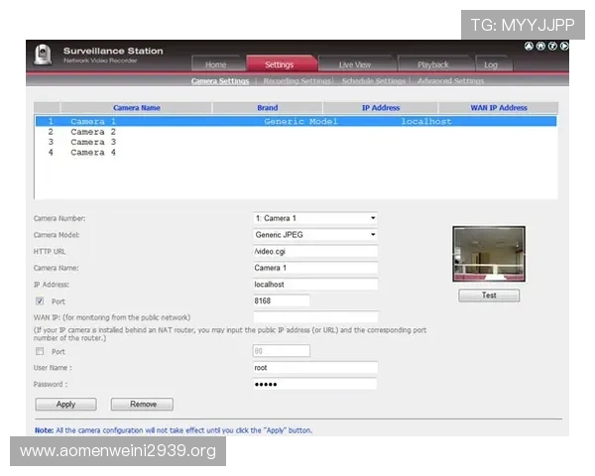Image resolution: width=595 pixels, height=476 pixels.
Task: Toggle the checked Port checkbox under IP Address
Action: coord(40,300)
